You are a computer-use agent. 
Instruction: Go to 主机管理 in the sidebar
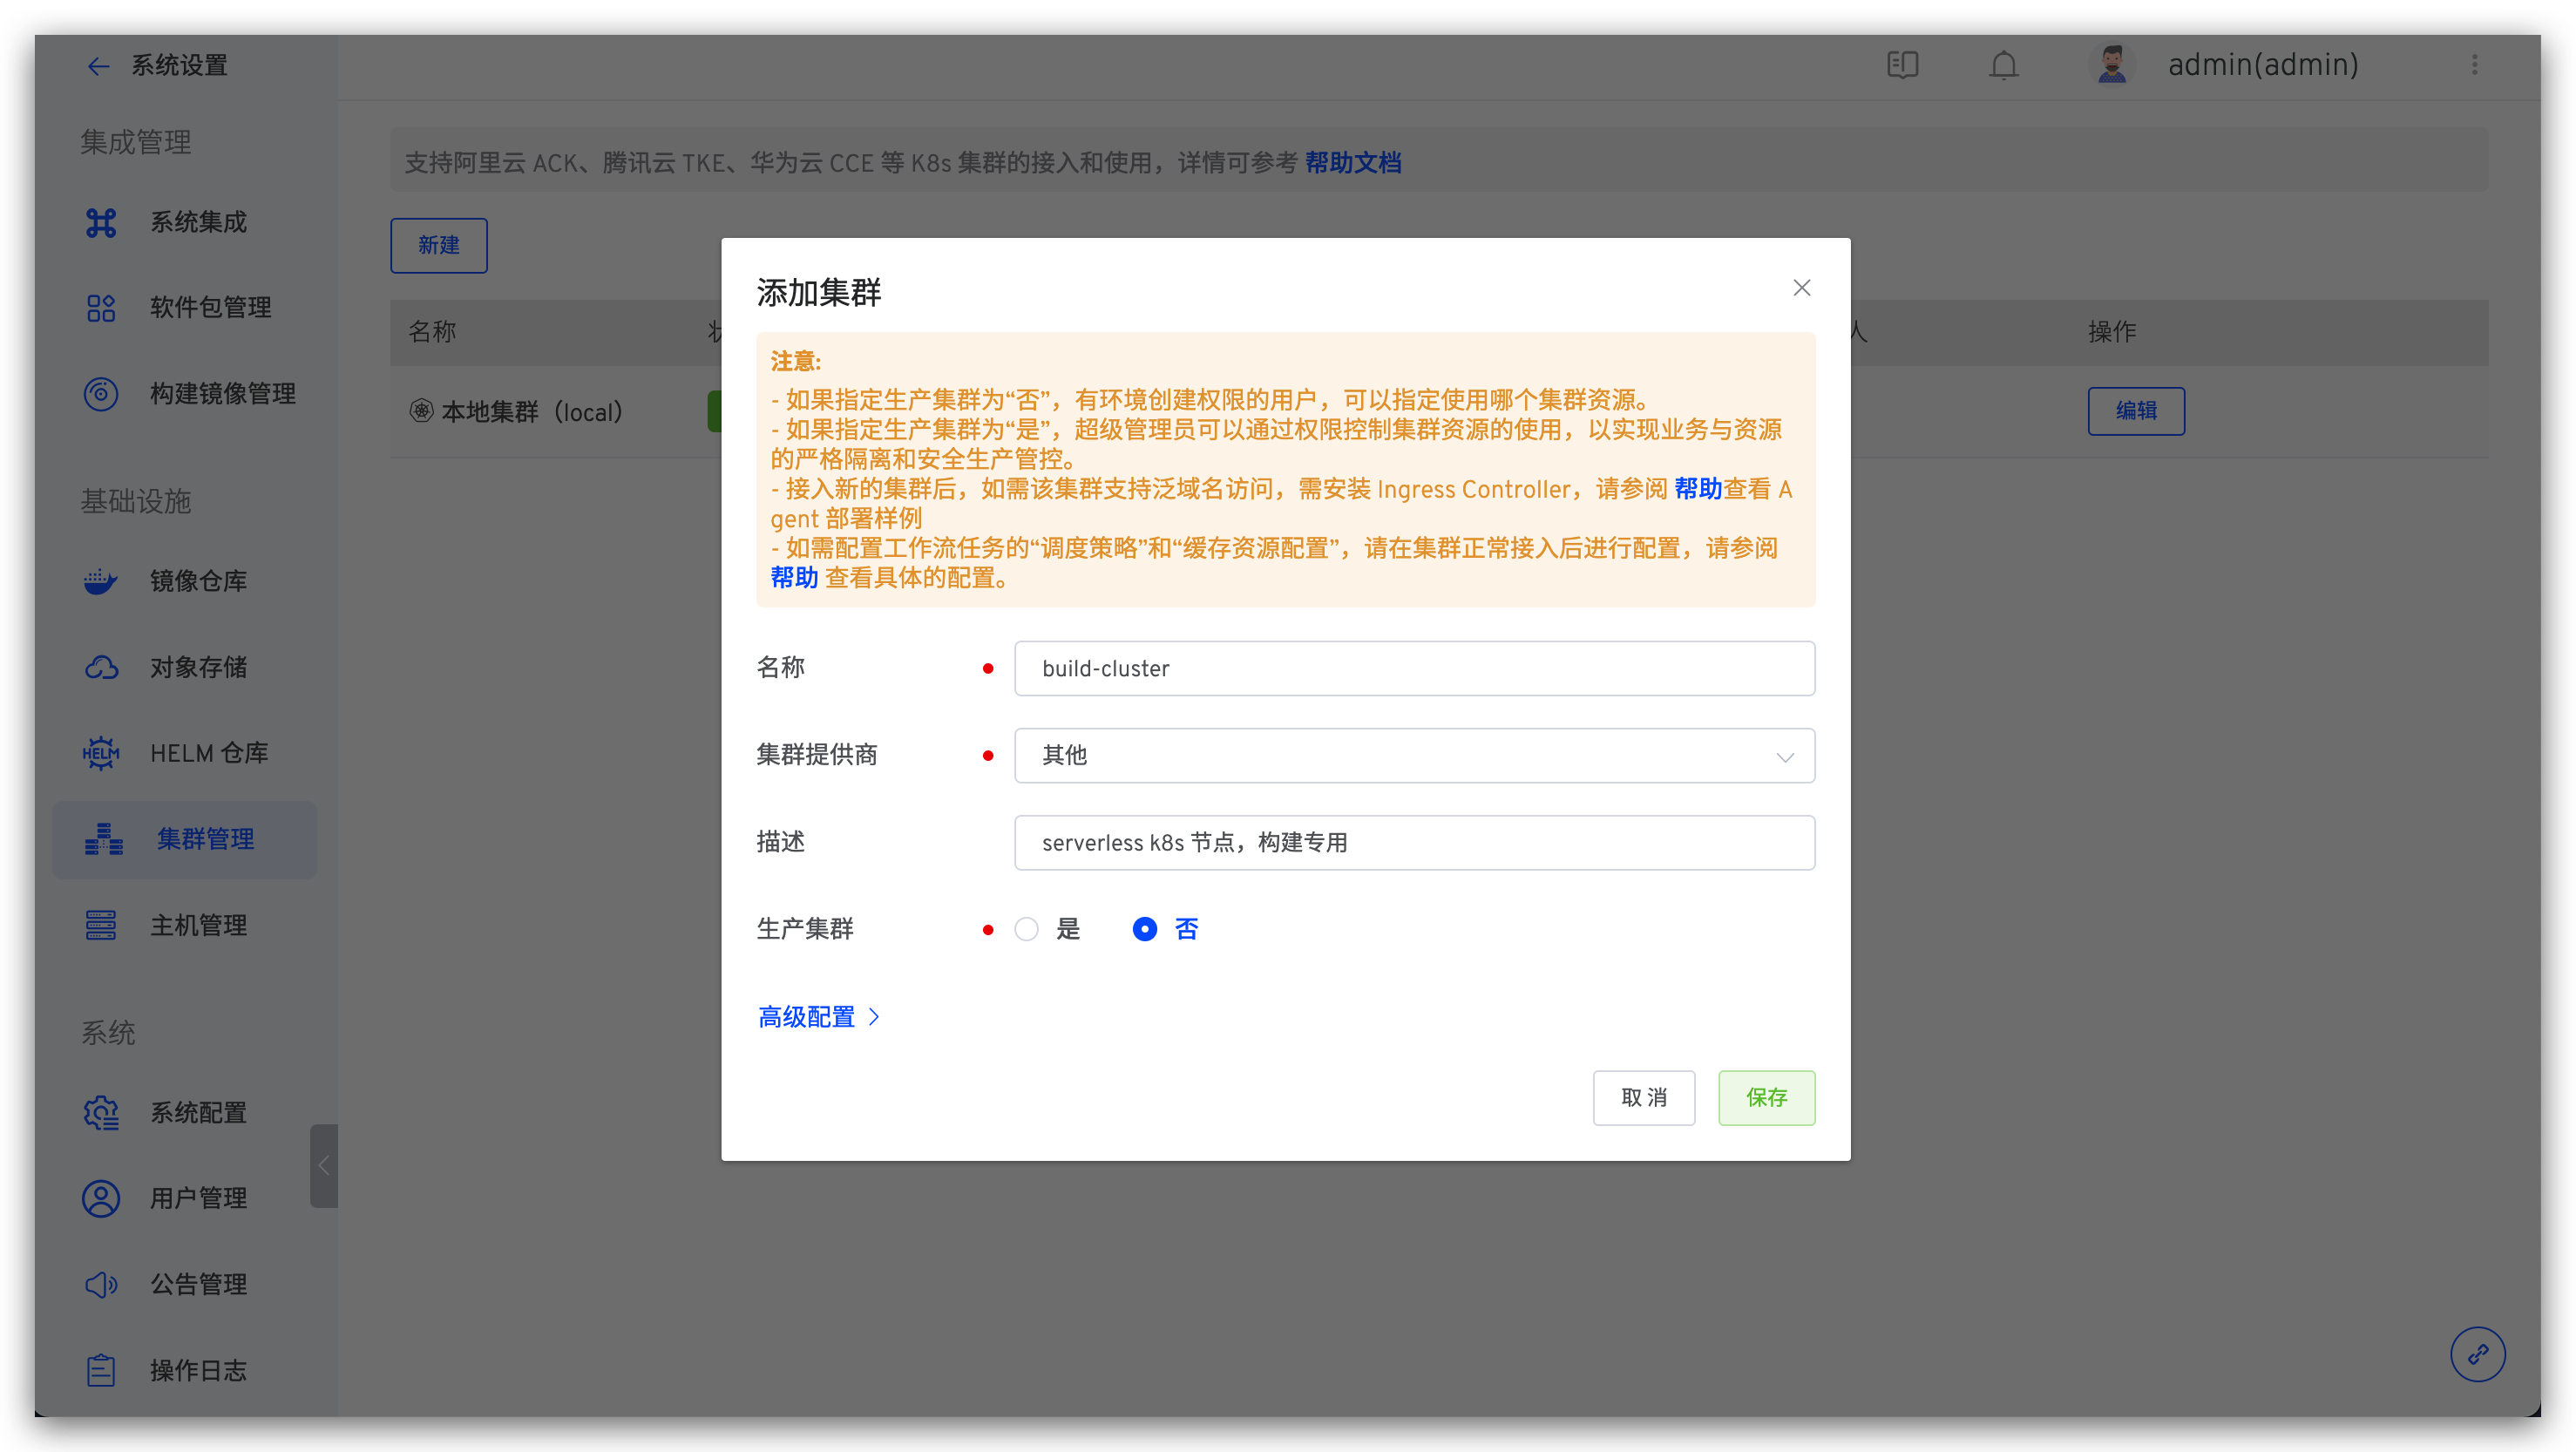[x=198, y=926]
